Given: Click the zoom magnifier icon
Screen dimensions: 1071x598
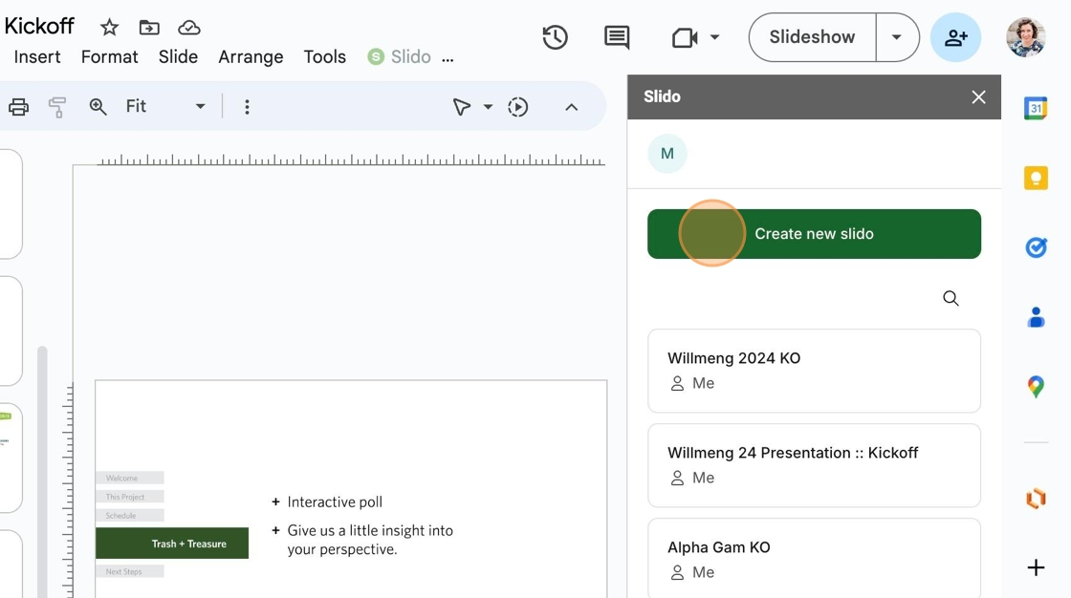Looking at the screenshot, I should coord(98,106).
